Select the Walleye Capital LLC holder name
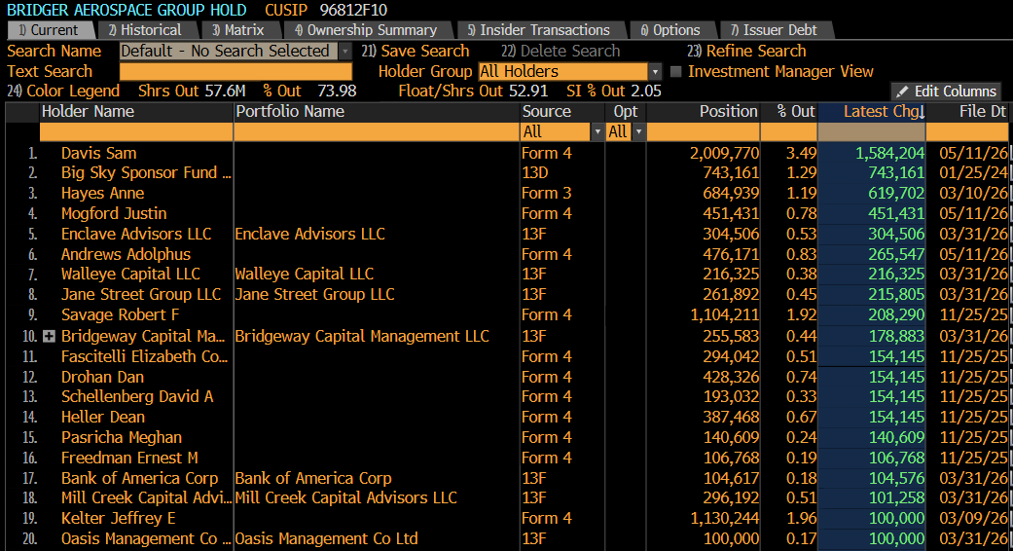Image resolution: width=1013 pixels, height=551 pixels. (130, 274)
